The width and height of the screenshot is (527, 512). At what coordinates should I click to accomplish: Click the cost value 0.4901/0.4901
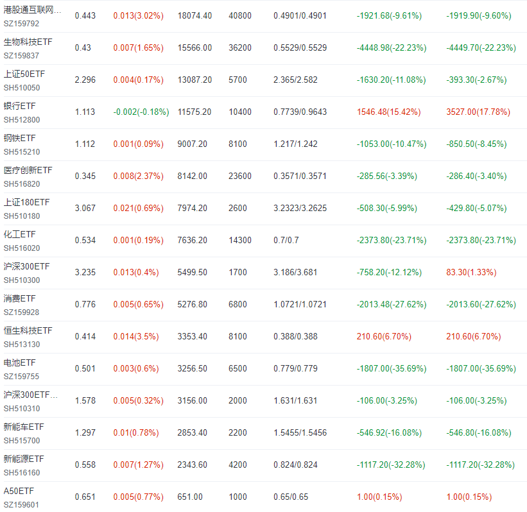[300, 16]
